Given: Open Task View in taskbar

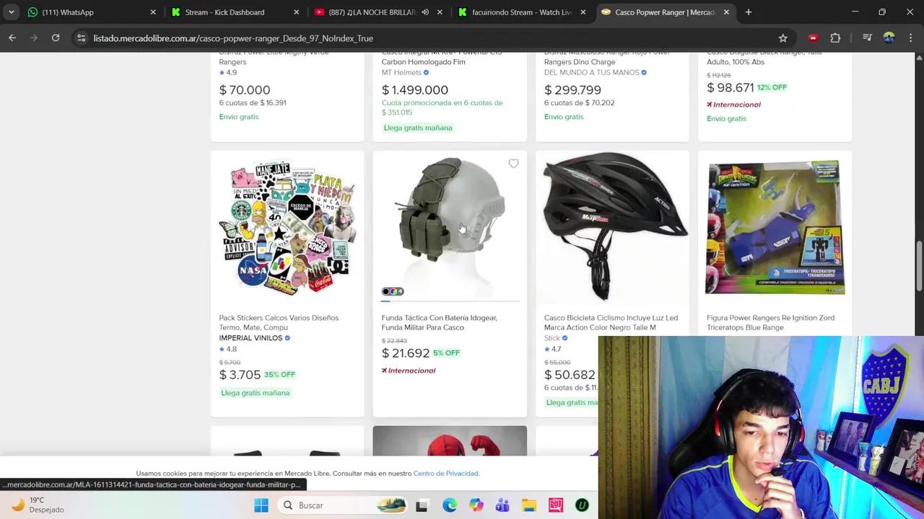Looking at the screenshot, I should tap(422, 505).
